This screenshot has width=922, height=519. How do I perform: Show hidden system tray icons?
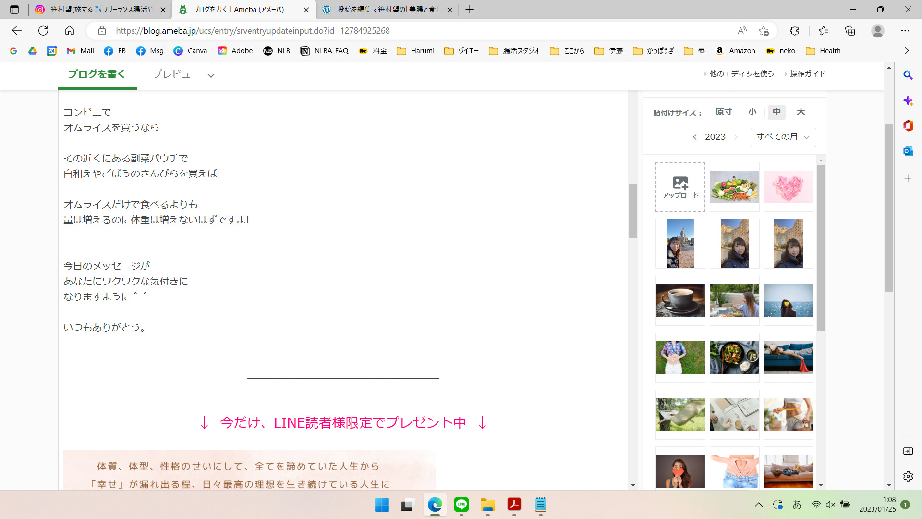[759, 505]
